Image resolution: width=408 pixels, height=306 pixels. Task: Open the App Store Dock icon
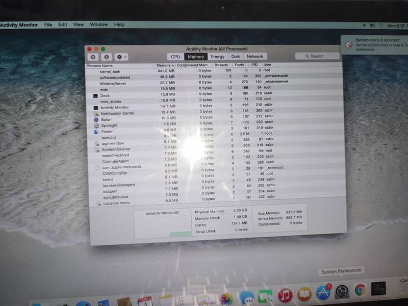[323, 293]
